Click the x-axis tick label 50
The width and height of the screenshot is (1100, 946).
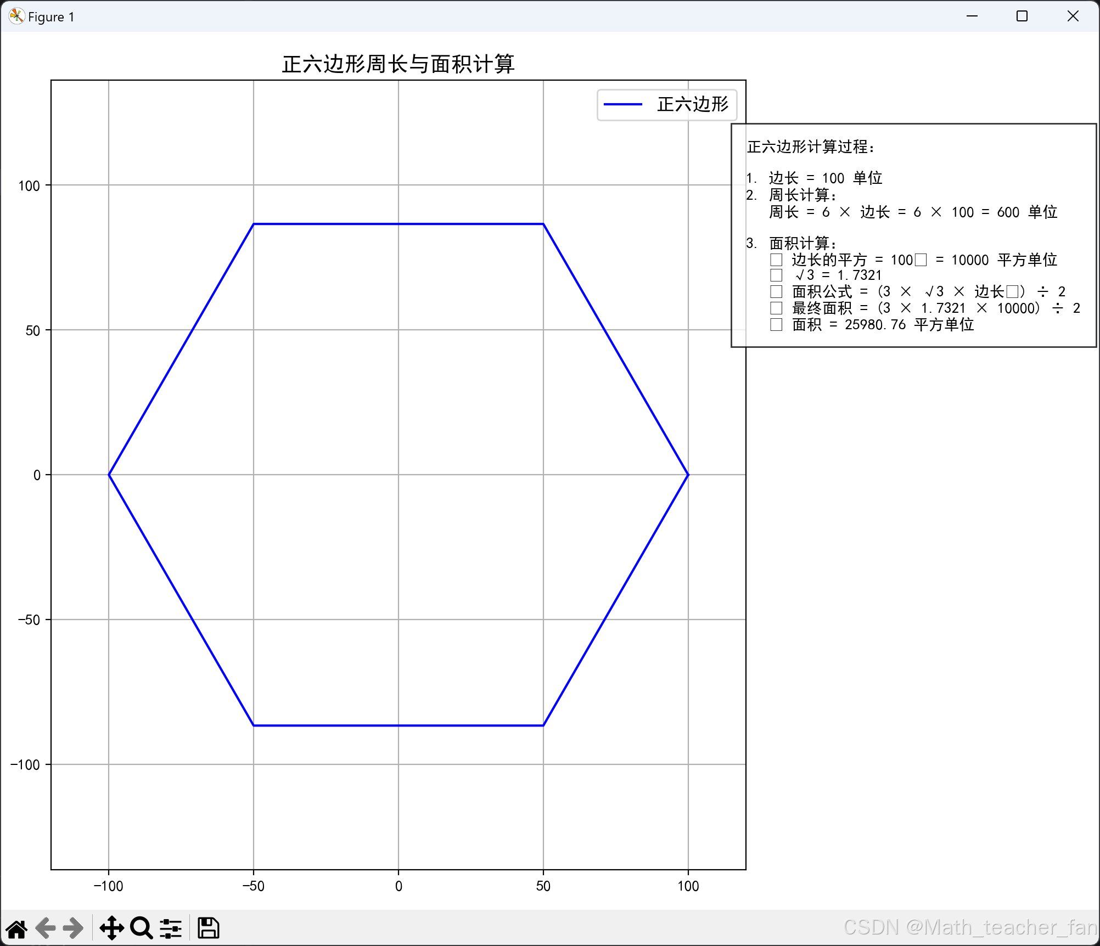click(x=543, y=886)
